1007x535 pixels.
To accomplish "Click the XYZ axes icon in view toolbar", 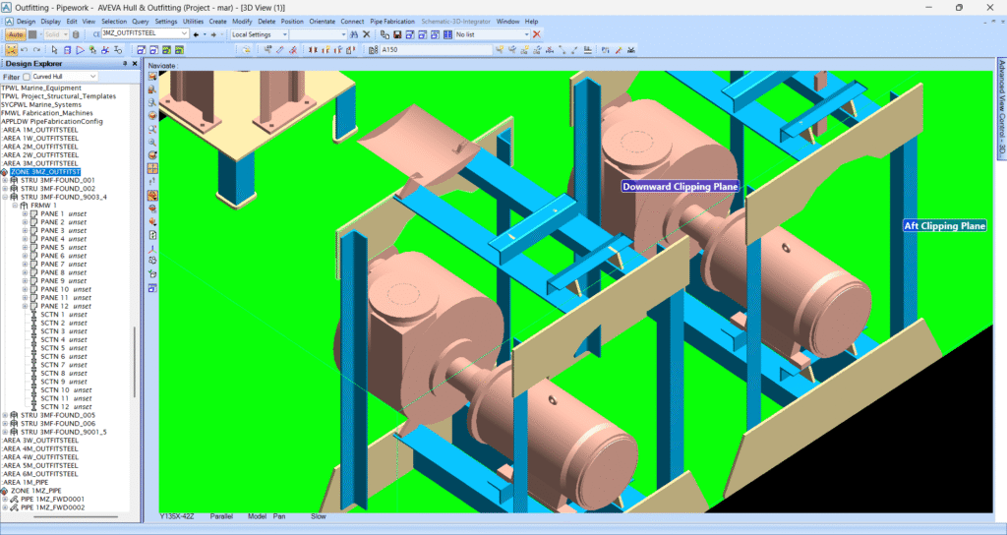I will pyautogui.click(x=152, y=249).
